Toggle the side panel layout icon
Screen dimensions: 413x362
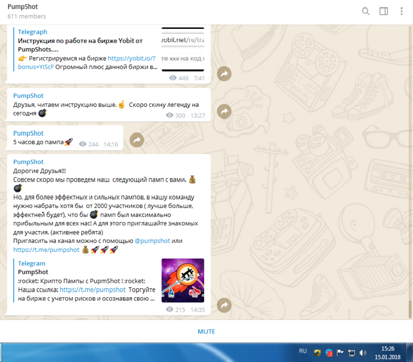(383, 11)
